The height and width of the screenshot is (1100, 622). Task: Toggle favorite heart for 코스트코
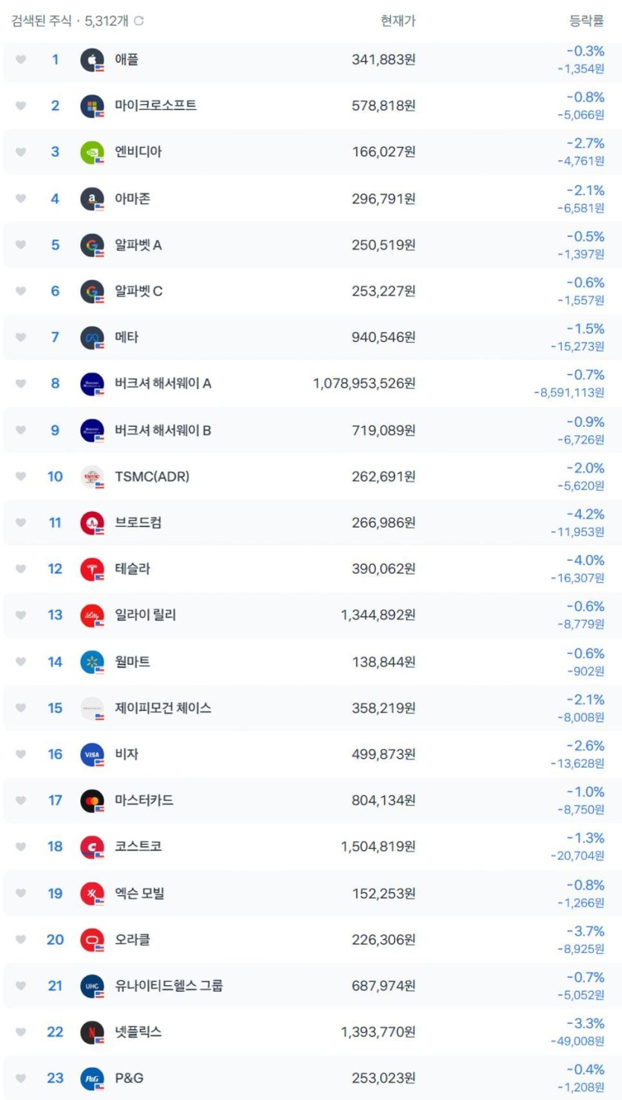21,847
